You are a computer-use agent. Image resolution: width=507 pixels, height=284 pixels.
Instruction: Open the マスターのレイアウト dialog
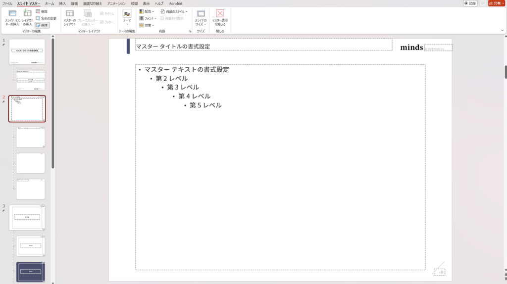[x=70, y=17]
